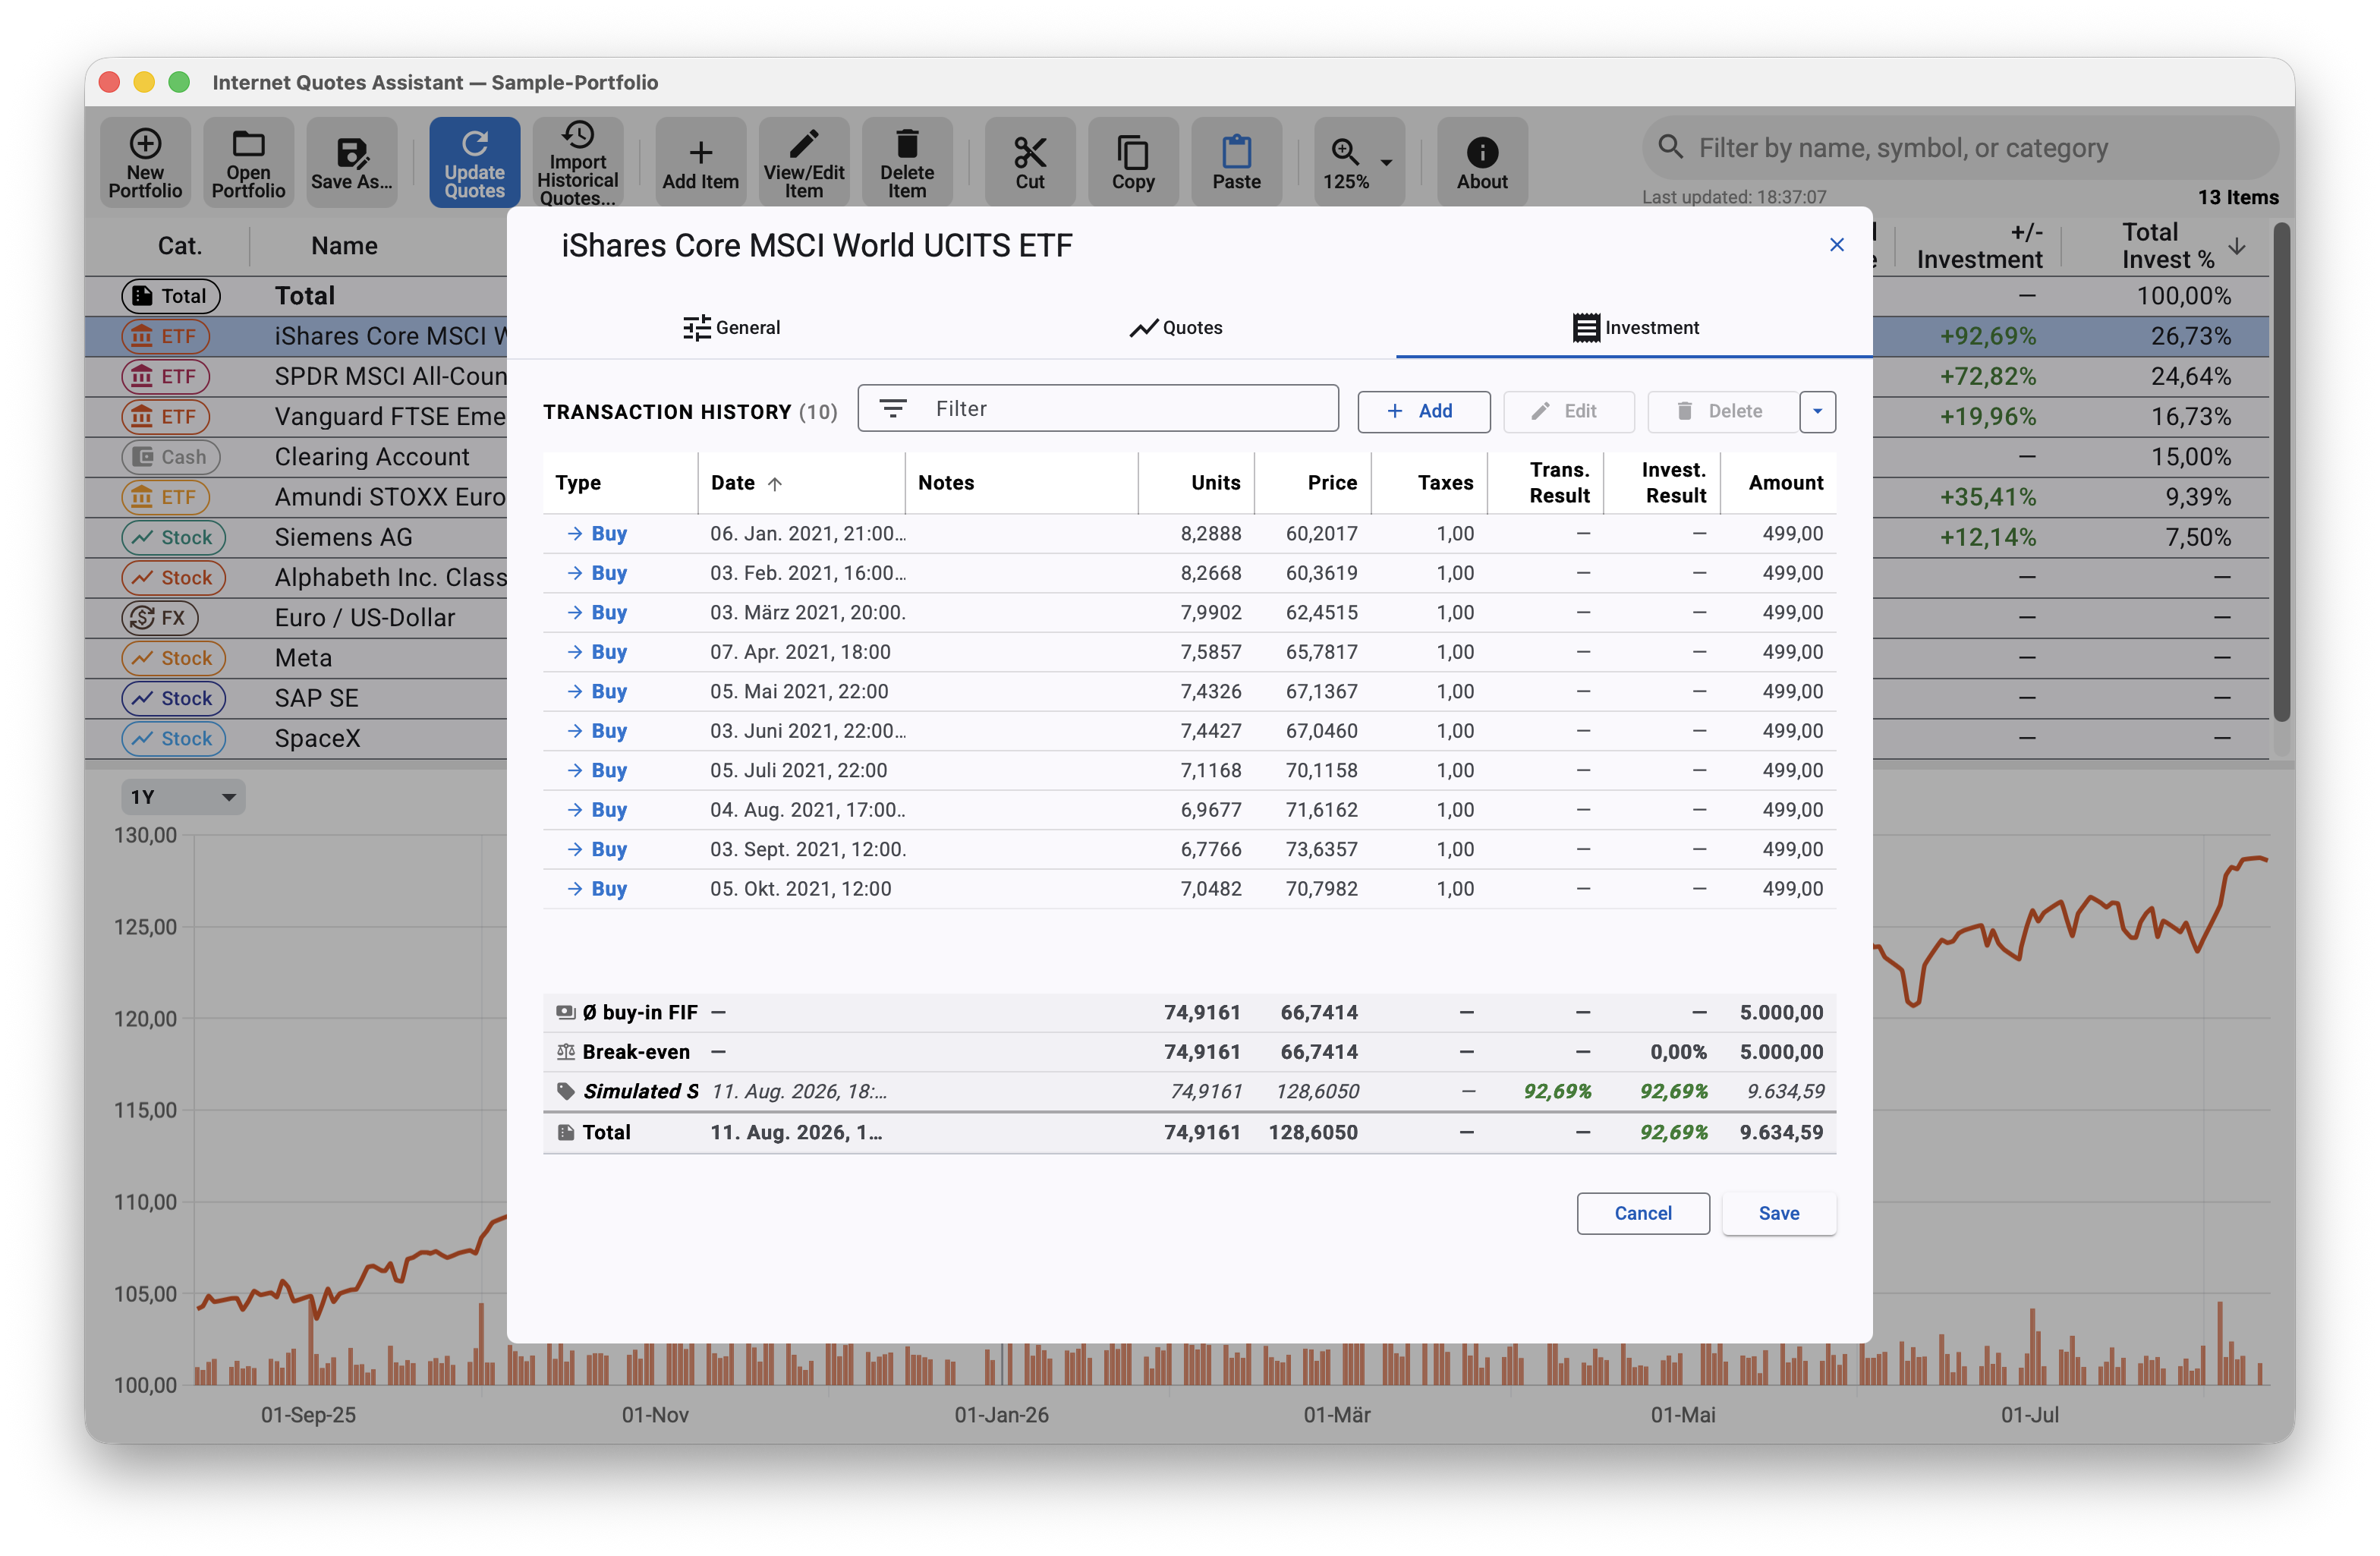Click the Stock badge next to Meta
Screen dimensions: 2380x1556
click(173, 658)
